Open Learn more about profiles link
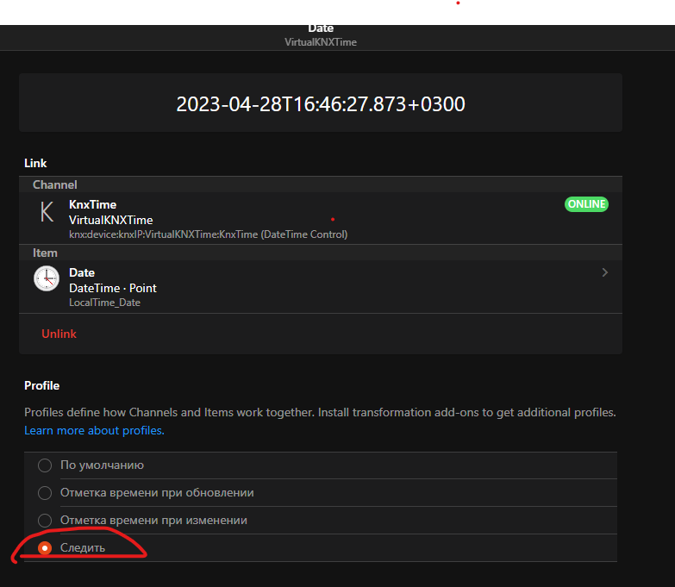Viewport: 675px width, 587px height. pyautogui.click(x=94, y=430)
